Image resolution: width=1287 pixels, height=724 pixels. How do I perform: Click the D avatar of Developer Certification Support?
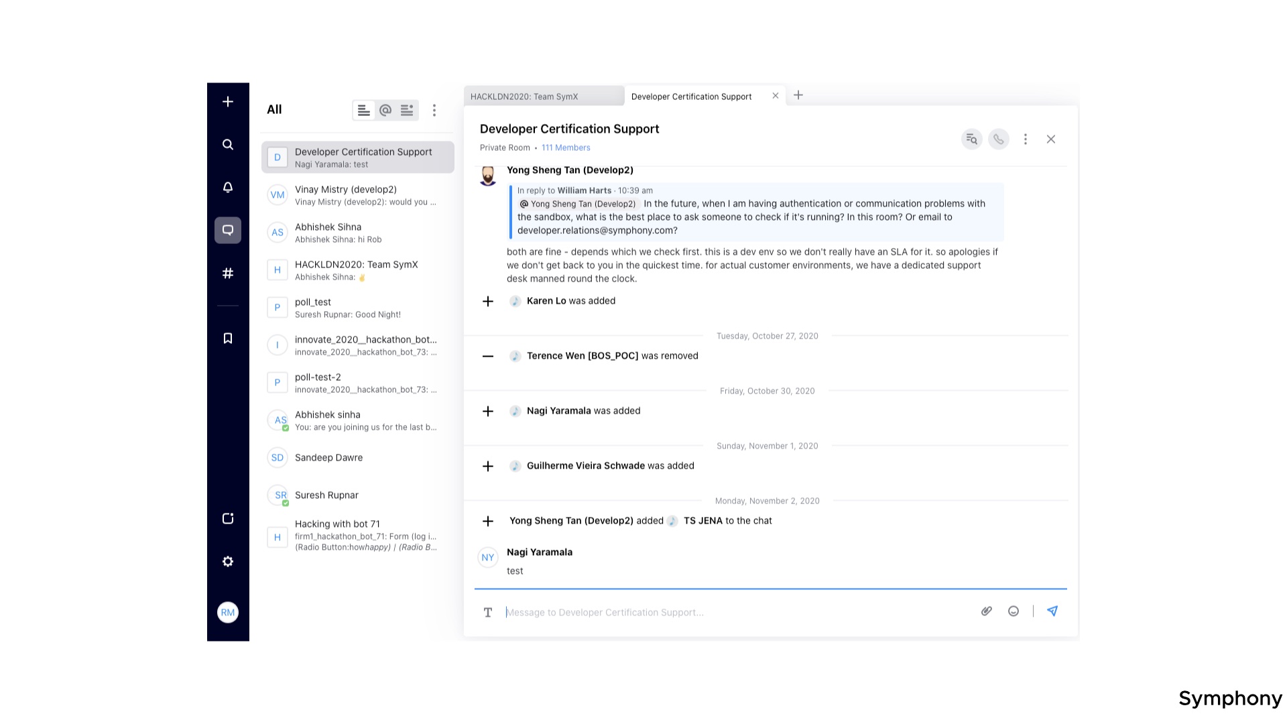278,157
